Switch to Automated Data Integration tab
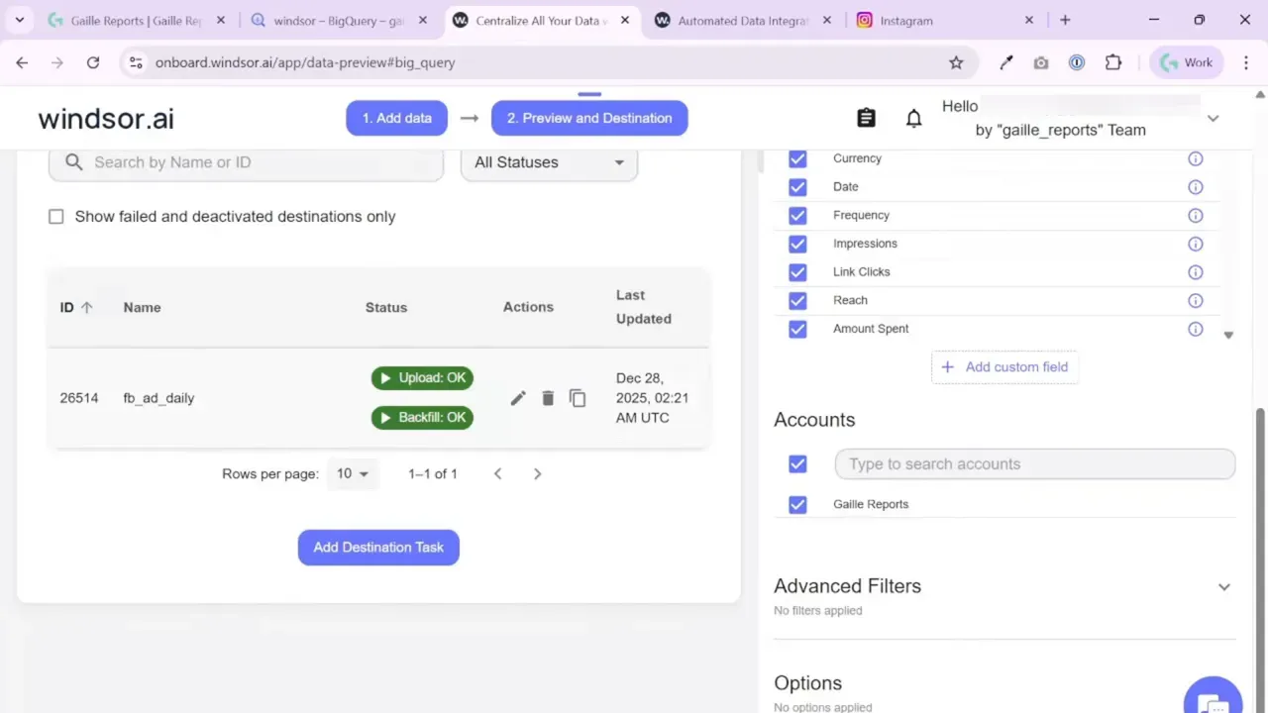The width and height of the screenshot is (1268, 713). pyautogui.click(x=742, y=20)
